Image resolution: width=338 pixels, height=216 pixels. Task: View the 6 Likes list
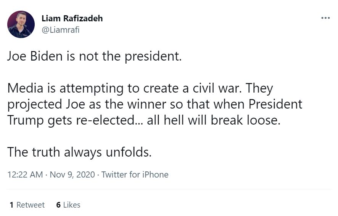pos(68,205)
